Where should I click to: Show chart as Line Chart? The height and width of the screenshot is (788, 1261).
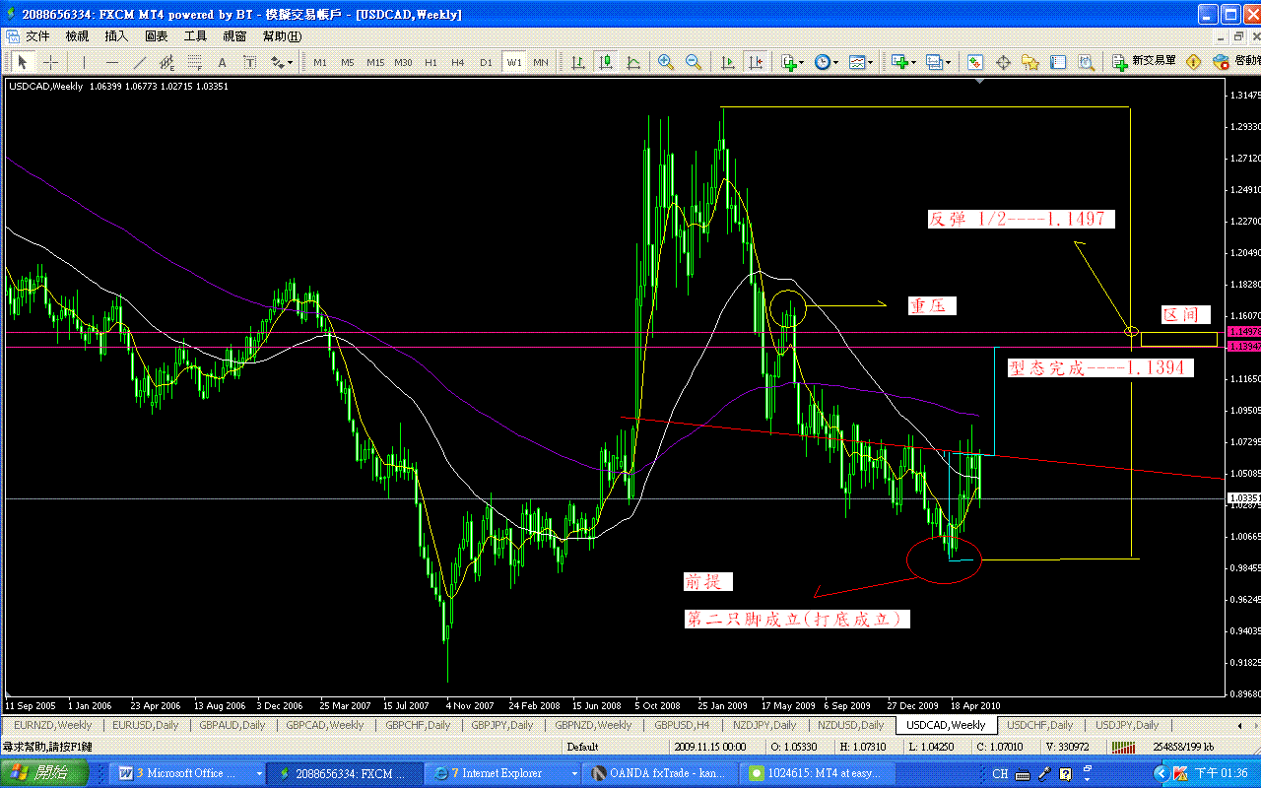pyautogui.click(x=633, y=62)
